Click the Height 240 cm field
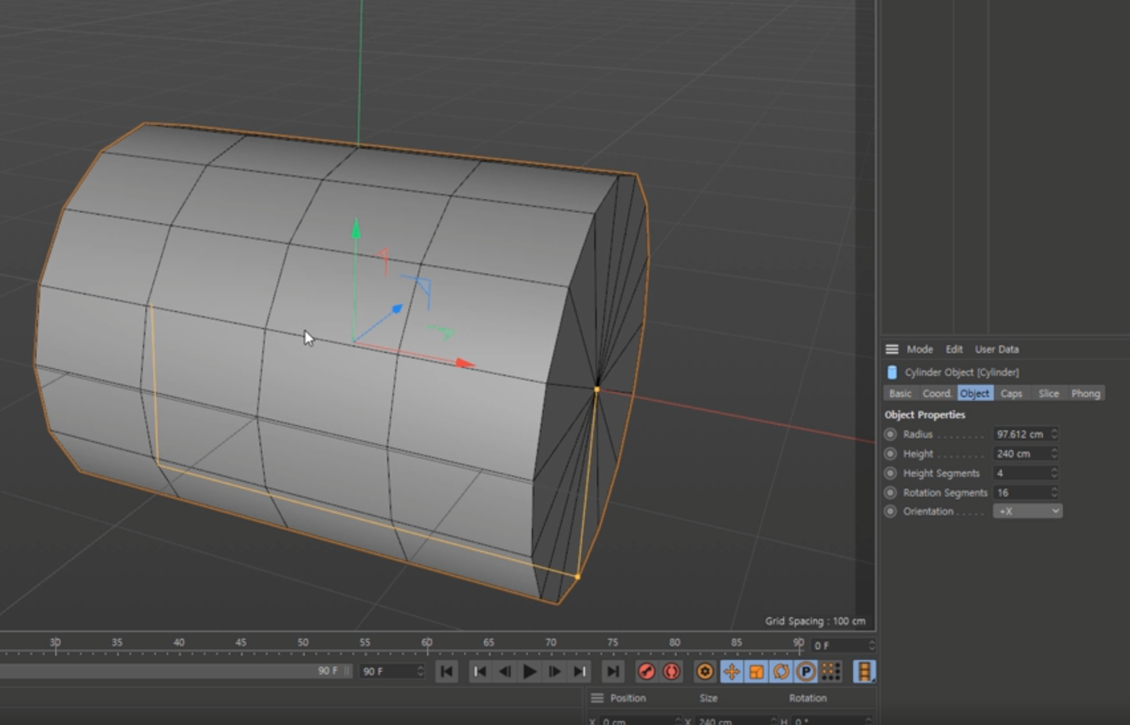The image size is (1130, 725). click(1021, 454)
